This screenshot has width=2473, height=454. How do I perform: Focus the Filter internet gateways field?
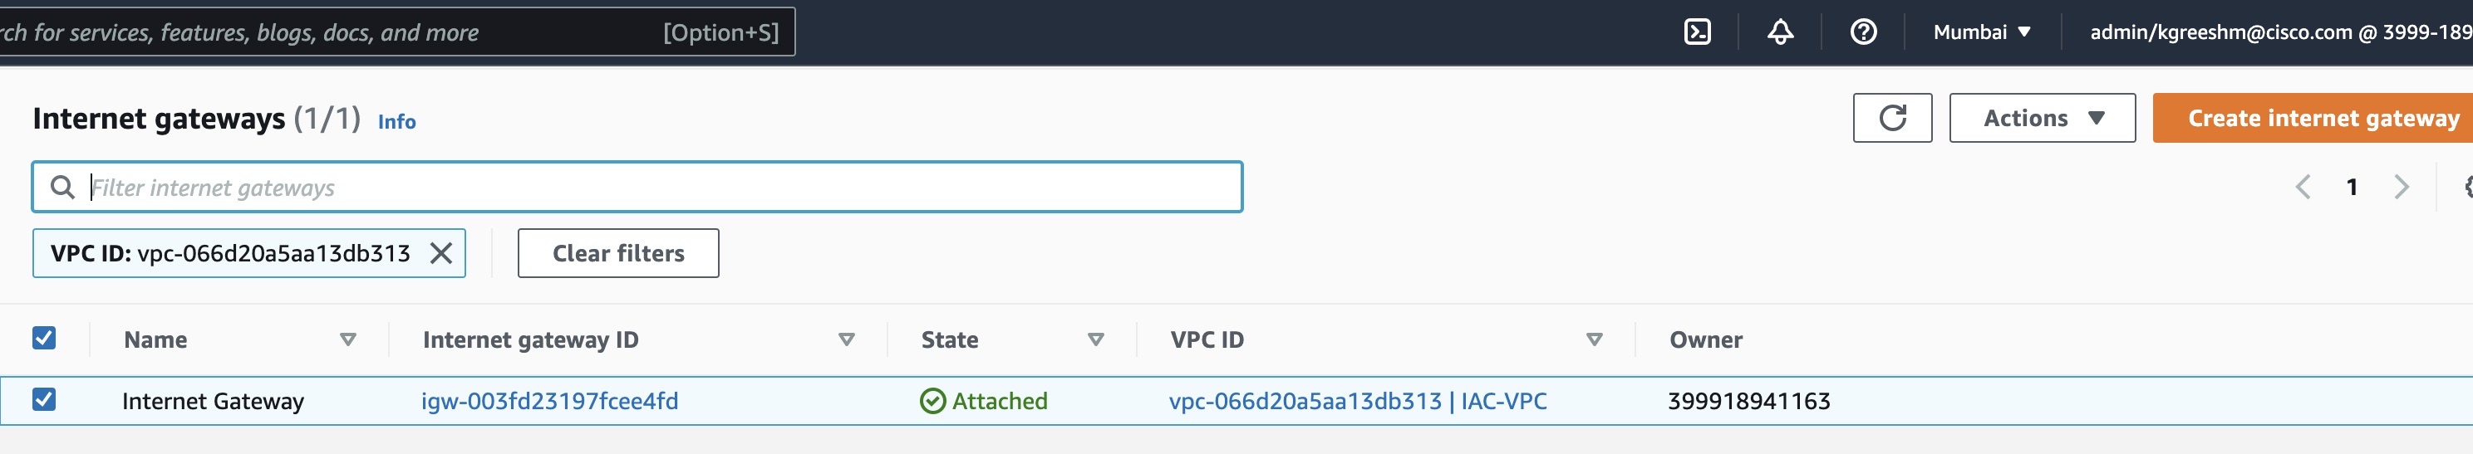point(637,186)
